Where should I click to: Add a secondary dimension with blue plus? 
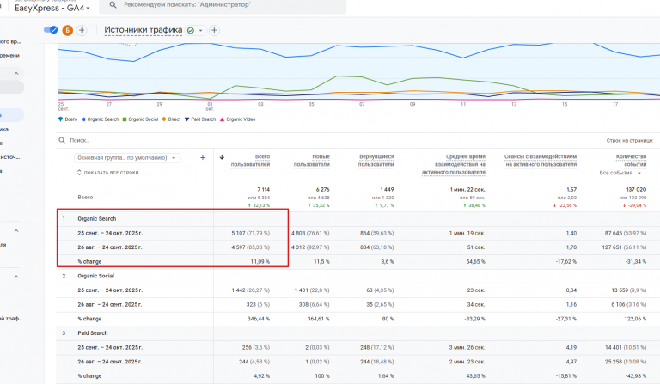pyautogui.click(x=203, y=158)
